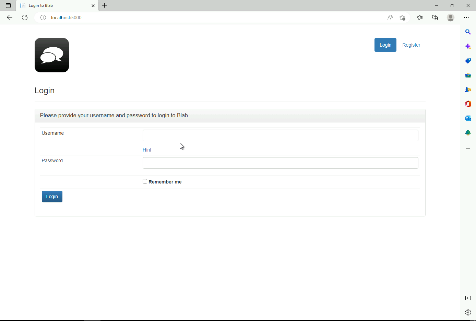Click the Read aloud icon
This screenshot has width=476, height=321.
point(390,17)
